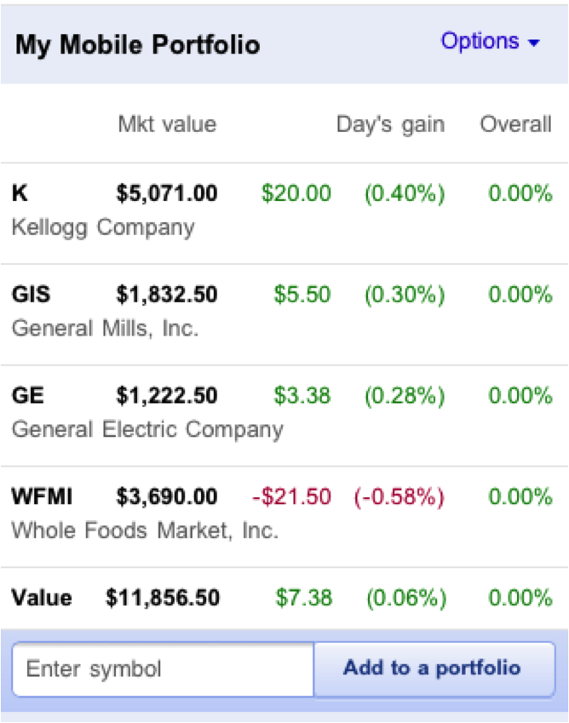Click Whole Foods' -$21.50 day's gain

(x=291, y=496)
